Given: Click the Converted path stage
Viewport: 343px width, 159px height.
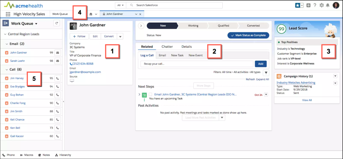Looking at the screenshot, I should [253, 25].
